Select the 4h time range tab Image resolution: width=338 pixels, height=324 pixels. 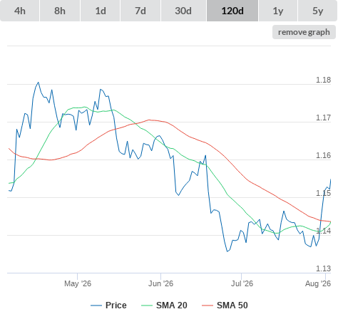[20, 11]
